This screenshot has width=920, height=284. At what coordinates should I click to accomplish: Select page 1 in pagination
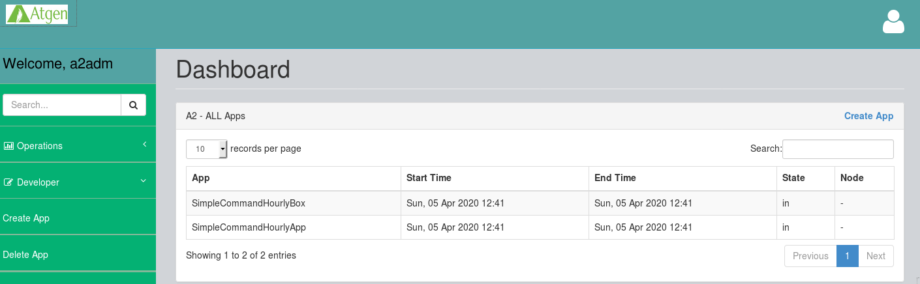click(x=847, y=256)
